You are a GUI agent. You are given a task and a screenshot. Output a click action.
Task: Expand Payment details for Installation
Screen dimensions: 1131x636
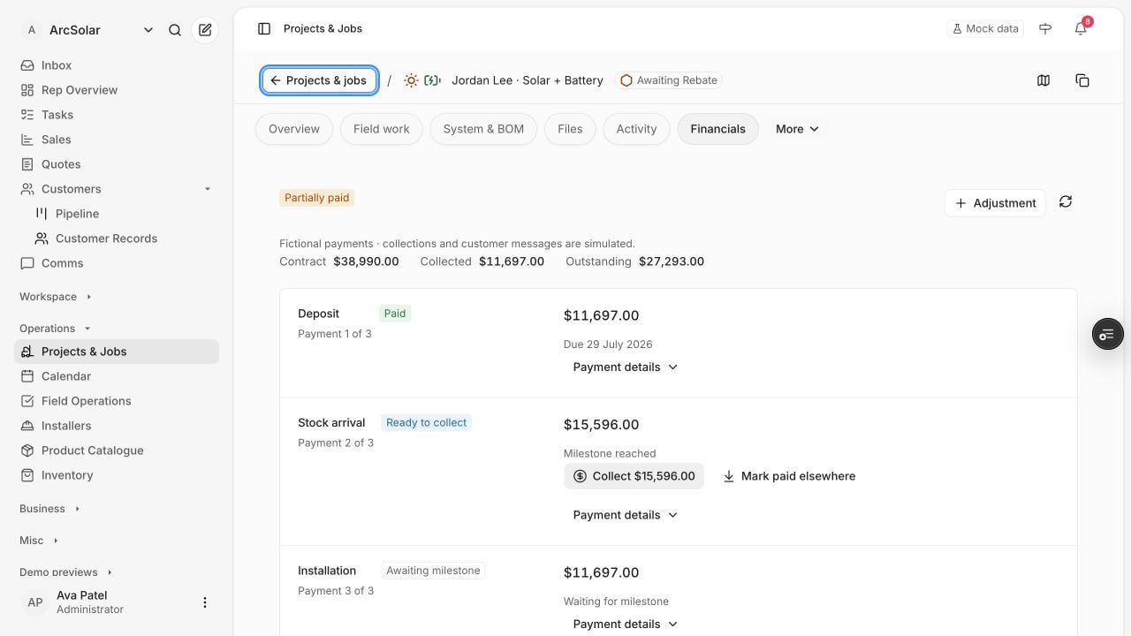626,624
